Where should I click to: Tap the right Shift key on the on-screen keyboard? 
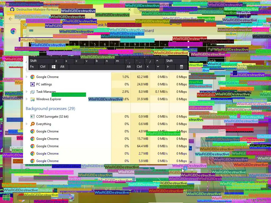coord(176,61)
